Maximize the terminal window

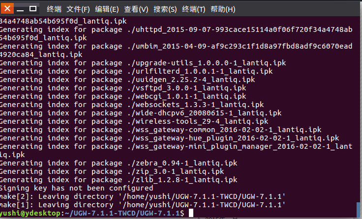[33, 9]
